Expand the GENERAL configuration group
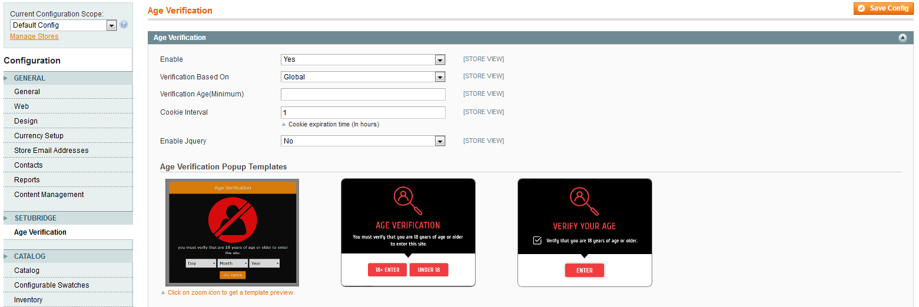The image size is (919, 307). tap(29, 78)
